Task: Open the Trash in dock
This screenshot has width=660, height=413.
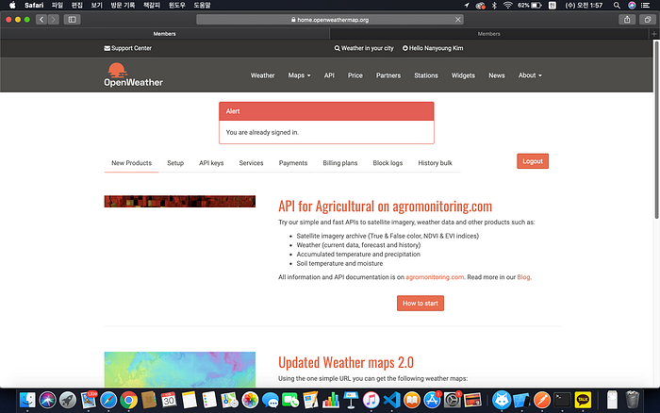Action: (633, 400)
